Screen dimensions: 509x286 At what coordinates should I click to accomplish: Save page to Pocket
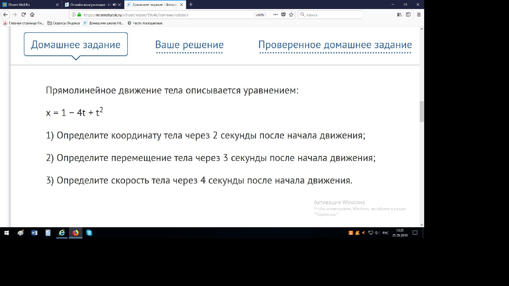point(283,15)
